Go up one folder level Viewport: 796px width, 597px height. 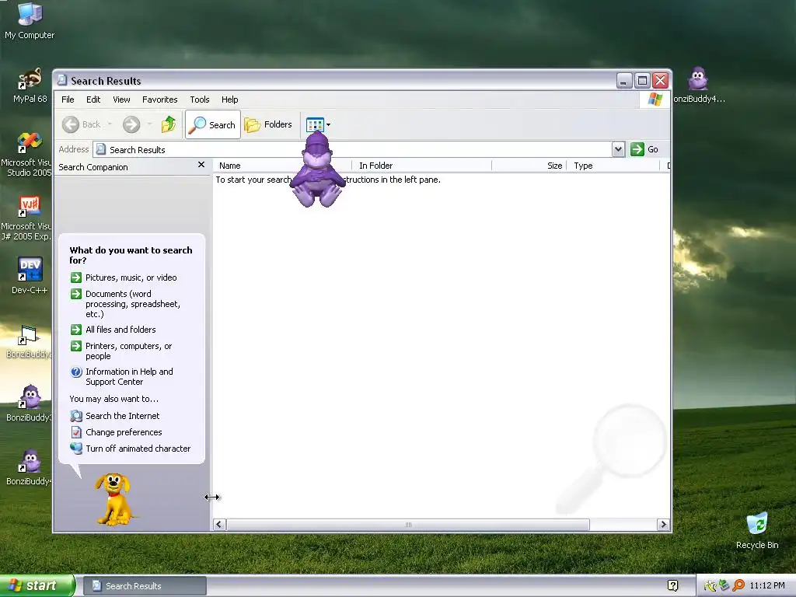[169, 124]
